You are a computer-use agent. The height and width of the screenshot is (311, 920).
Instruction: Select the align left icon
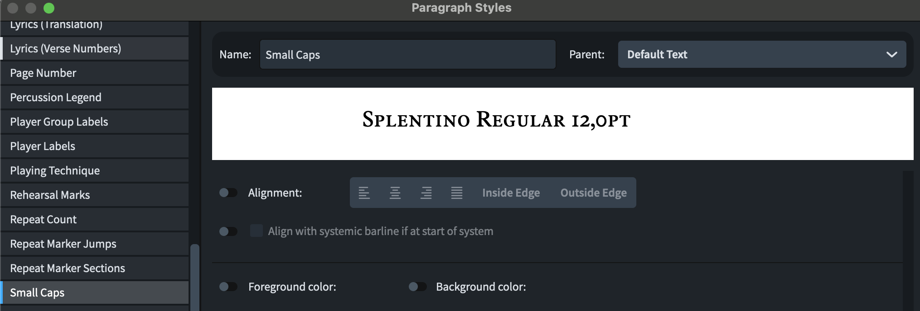coord(364,193)
